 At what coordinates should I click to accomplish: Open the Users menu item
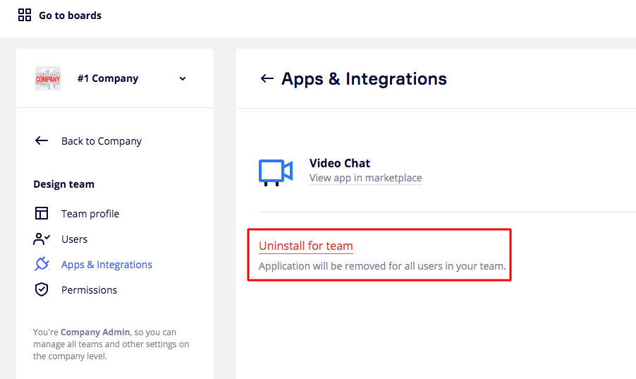click(74, 239)
